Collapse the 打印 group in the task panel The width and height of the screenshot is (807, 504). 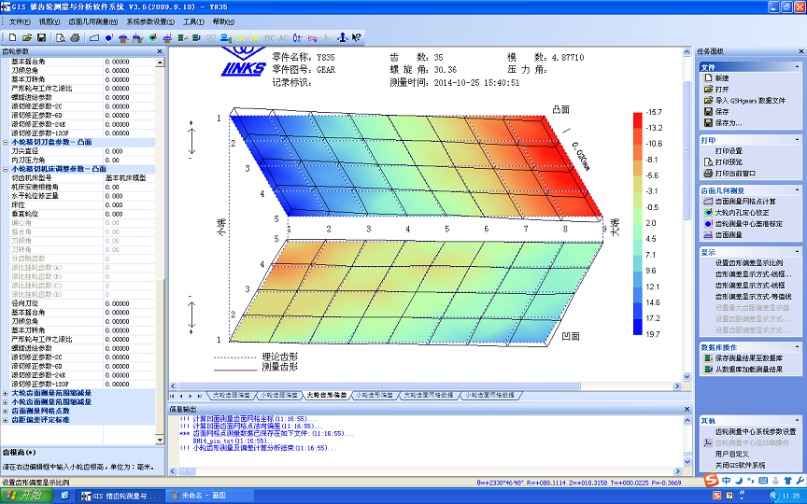[798, 140]
